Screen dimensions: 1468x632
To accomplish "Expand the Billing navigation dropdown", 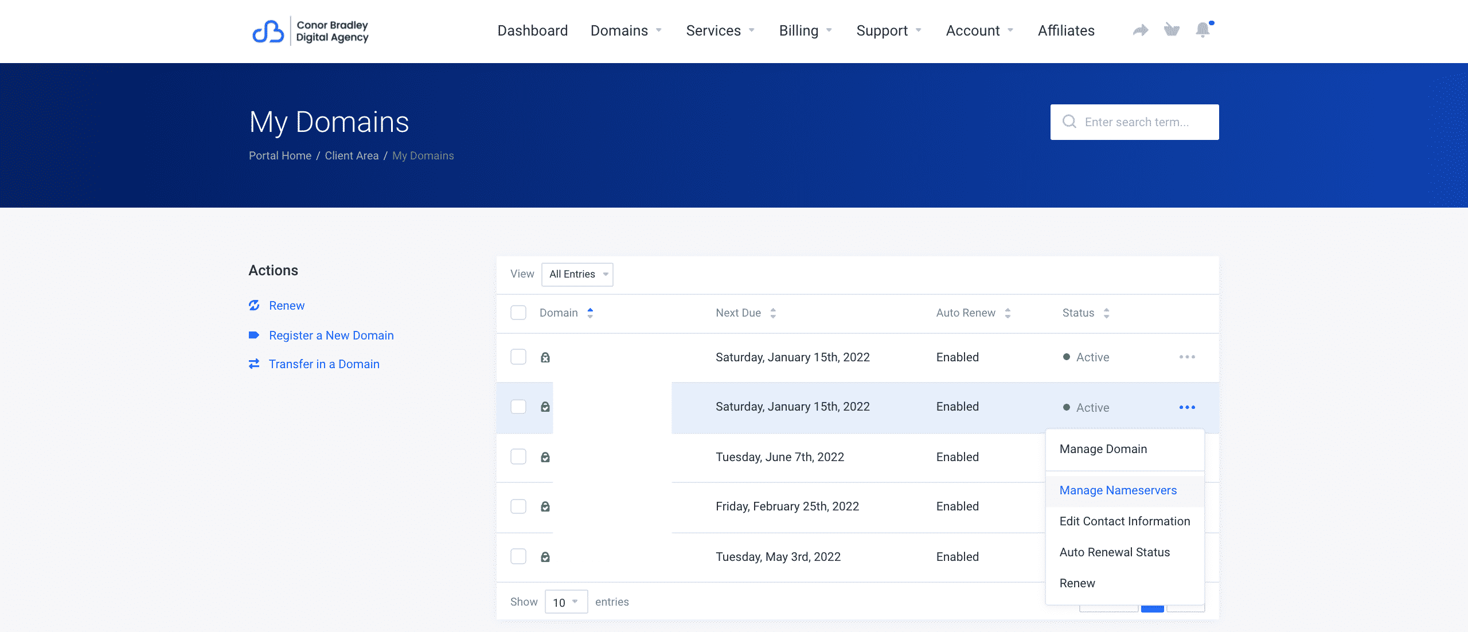I will pyautogui.click(x=806, y=30).
